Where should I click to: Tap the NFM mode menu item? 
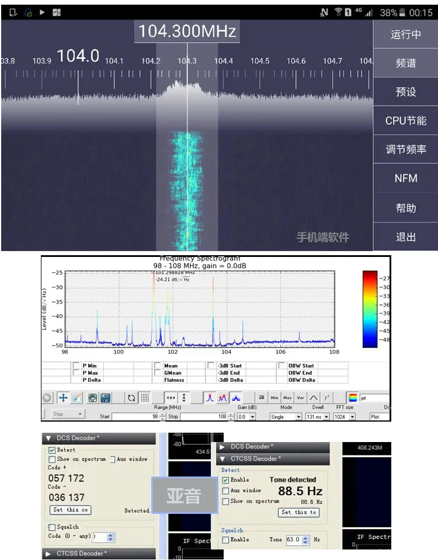point(405,178)
